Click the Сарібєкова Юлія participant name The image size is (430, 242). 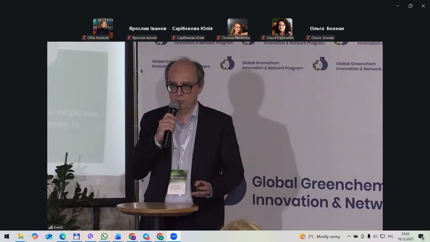(x=192, y=29)
